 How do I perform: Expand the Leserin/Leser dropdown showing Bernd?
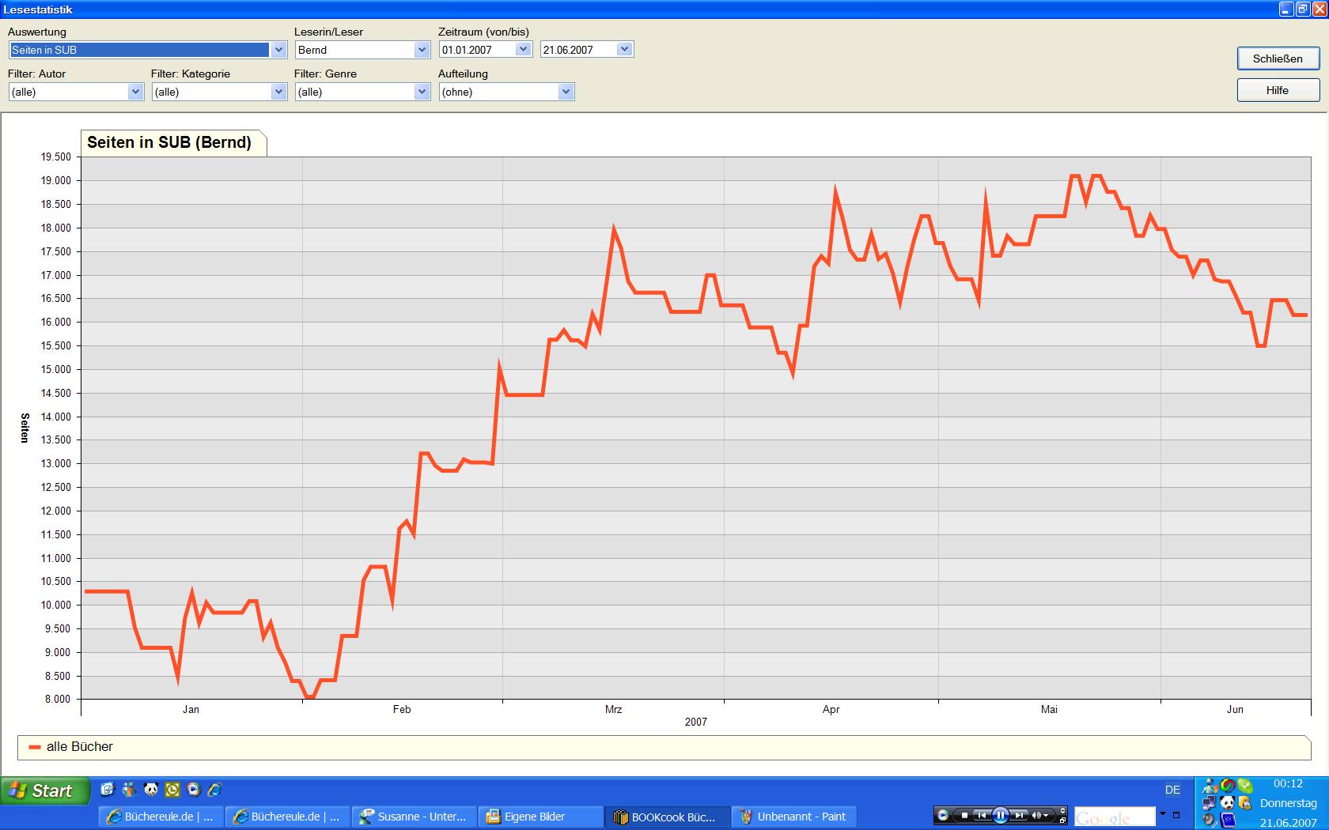422,50
